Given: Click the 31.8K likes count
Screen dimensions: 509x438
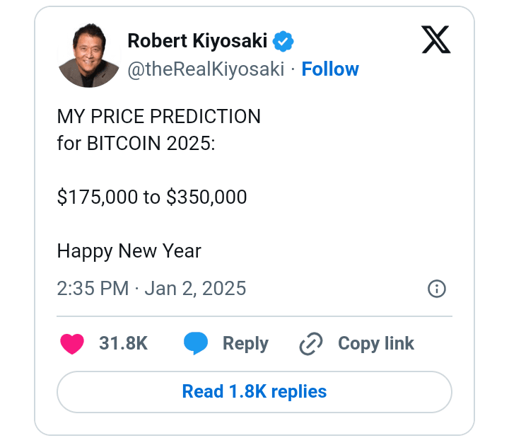Looking at the screenshot, I should coord(124,344).
